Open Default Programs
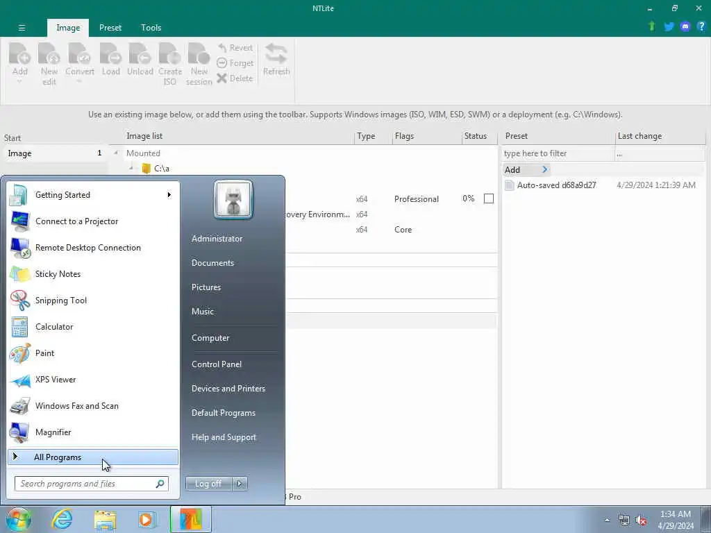This screenshot has height=533, width=711. pyautogui.click(x=223, y=413)
